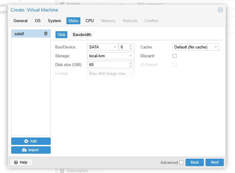Enable the Discard checkbox

[x=174, y=56]
